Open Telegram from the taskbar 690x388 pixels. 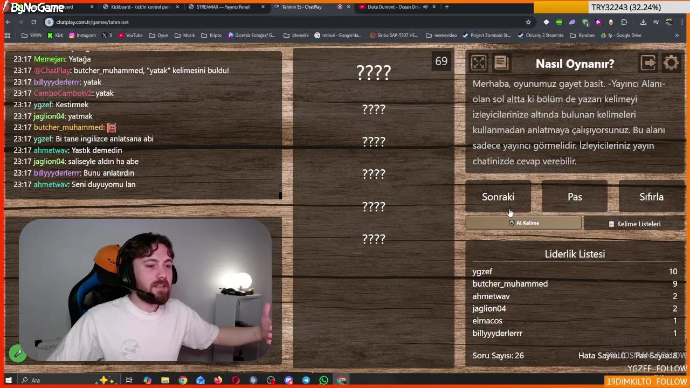click(x=306, y=380)
